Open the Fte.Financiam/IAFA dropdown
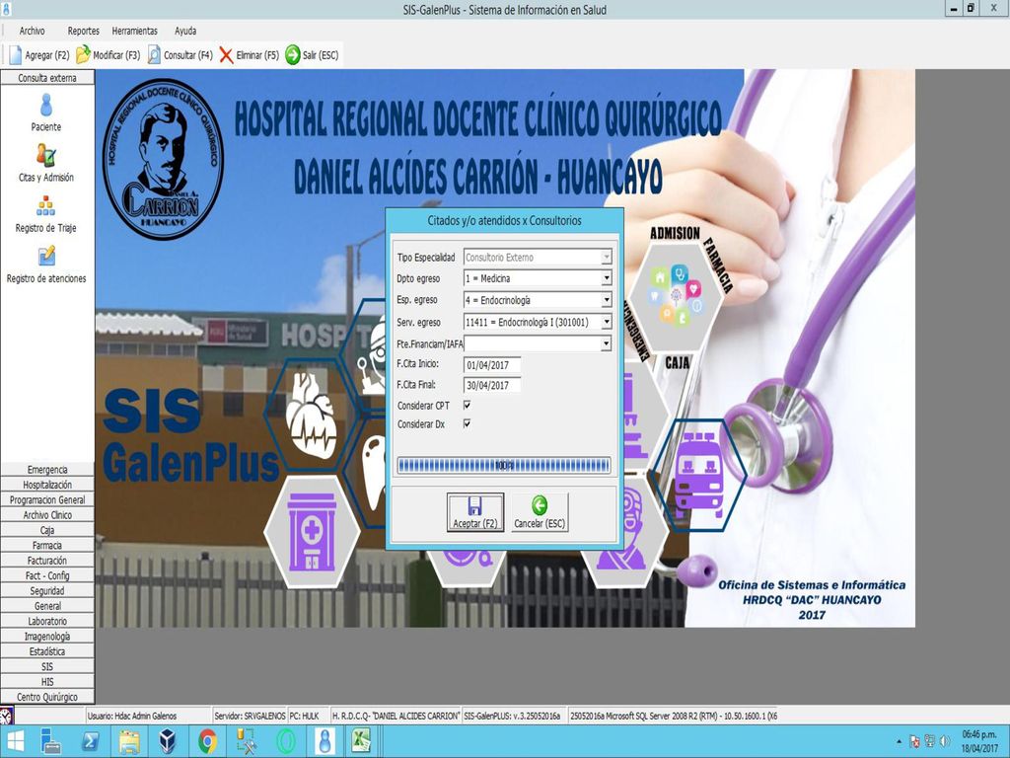 coord(606,343)
